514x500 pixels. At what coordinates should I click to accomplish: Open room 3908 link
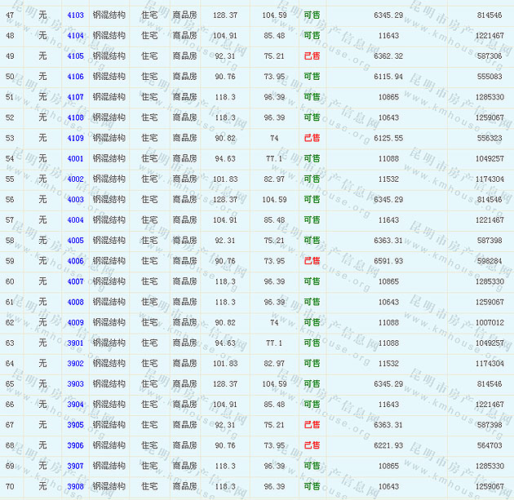tap(75, 487)
